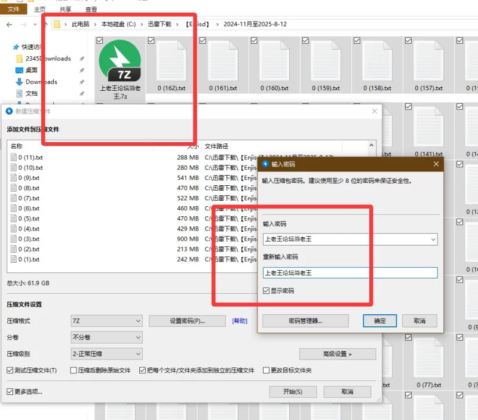This screenshot has width=478, height=420.
Task: Uncheck the 0 (141).txt selection checkbox
Action: click(x=409, y=107)
